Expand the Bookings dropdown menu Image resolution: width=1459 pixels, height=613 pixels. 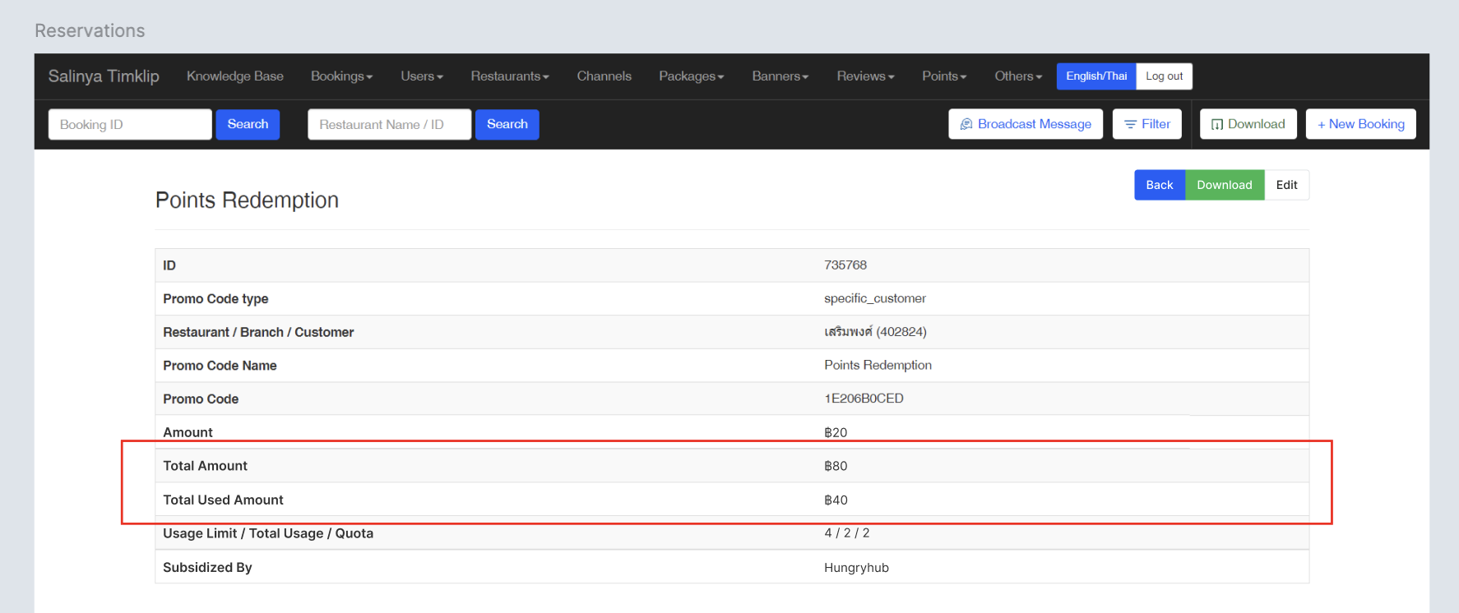341,76
